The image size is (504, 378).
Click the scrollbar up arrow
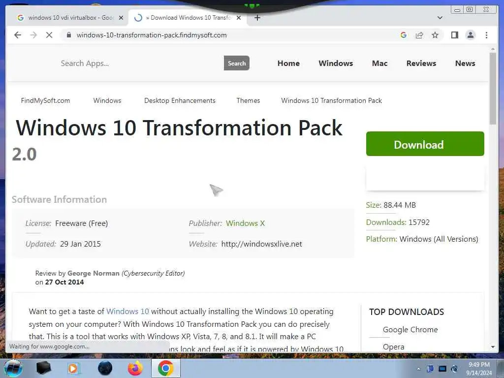493,49
